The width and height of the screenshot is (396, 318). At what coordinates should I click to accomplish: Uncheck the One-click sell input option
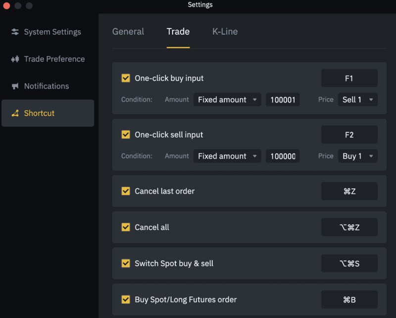[x=126, y=135]
